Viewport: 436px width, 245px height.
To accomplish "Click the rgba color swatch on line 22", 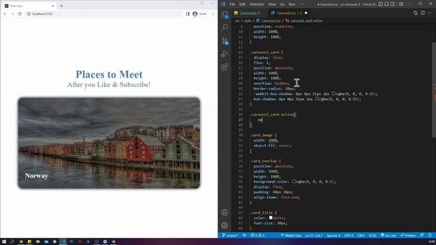I will click(x=333, y=94).
